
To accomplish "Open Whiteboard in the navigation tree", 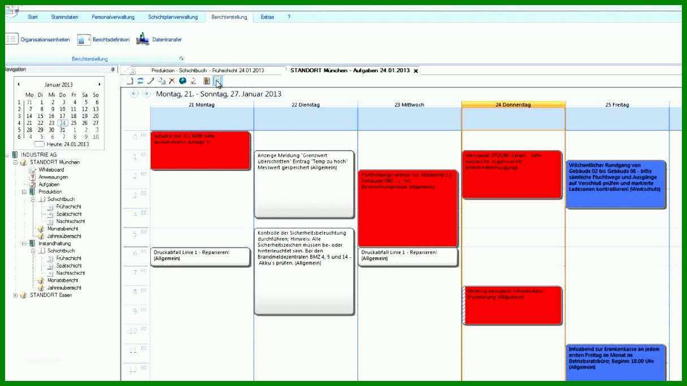I will coord(51,170).
